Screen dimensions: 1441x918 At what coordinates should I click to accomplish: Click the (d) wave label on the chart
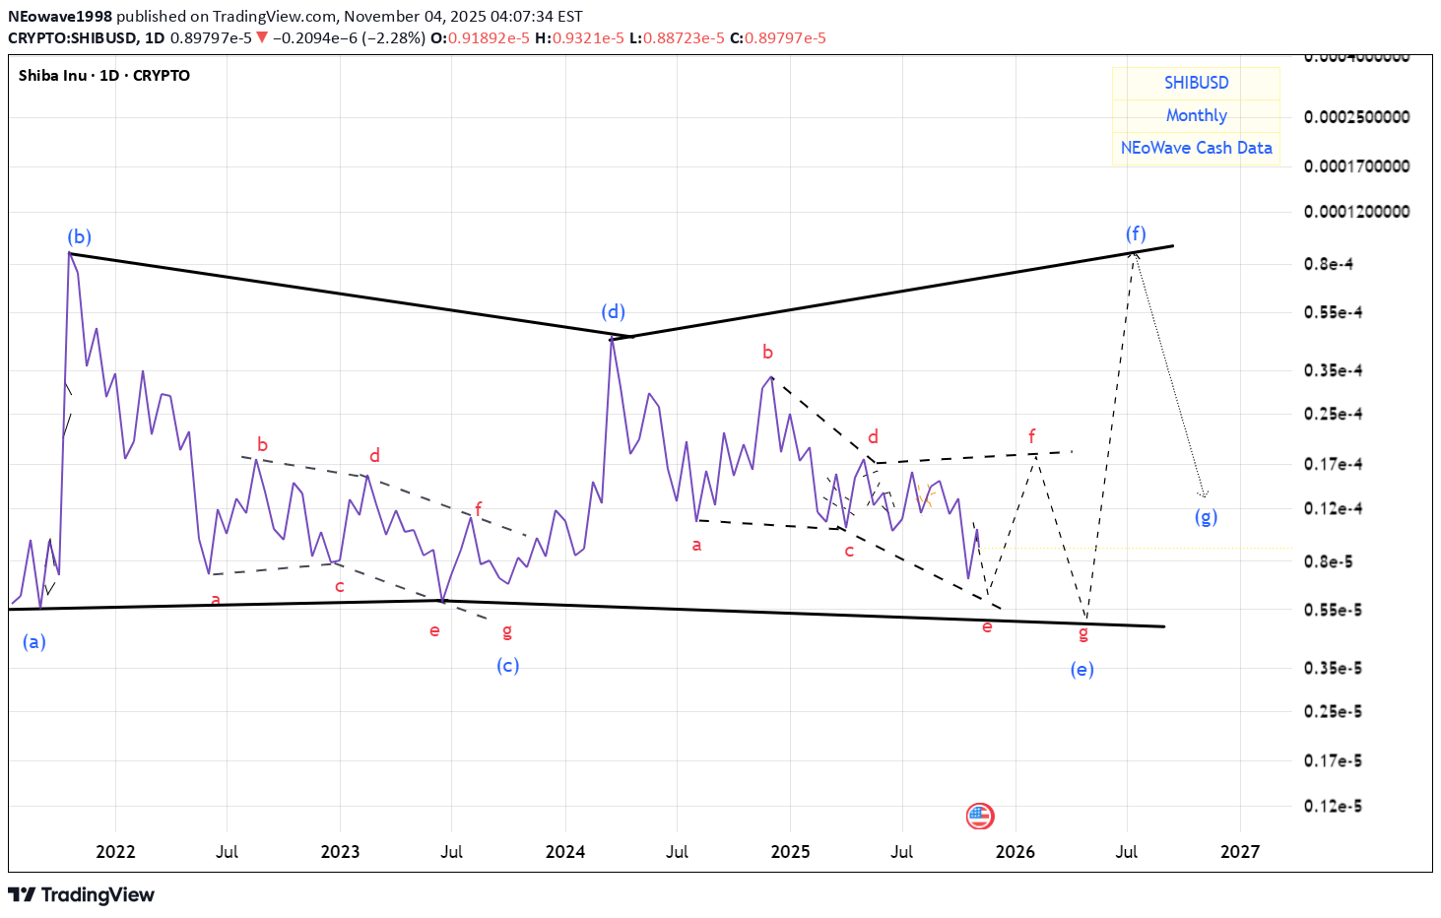point(613,311)
